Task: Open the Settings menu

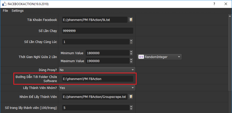Action: [17, 10]
